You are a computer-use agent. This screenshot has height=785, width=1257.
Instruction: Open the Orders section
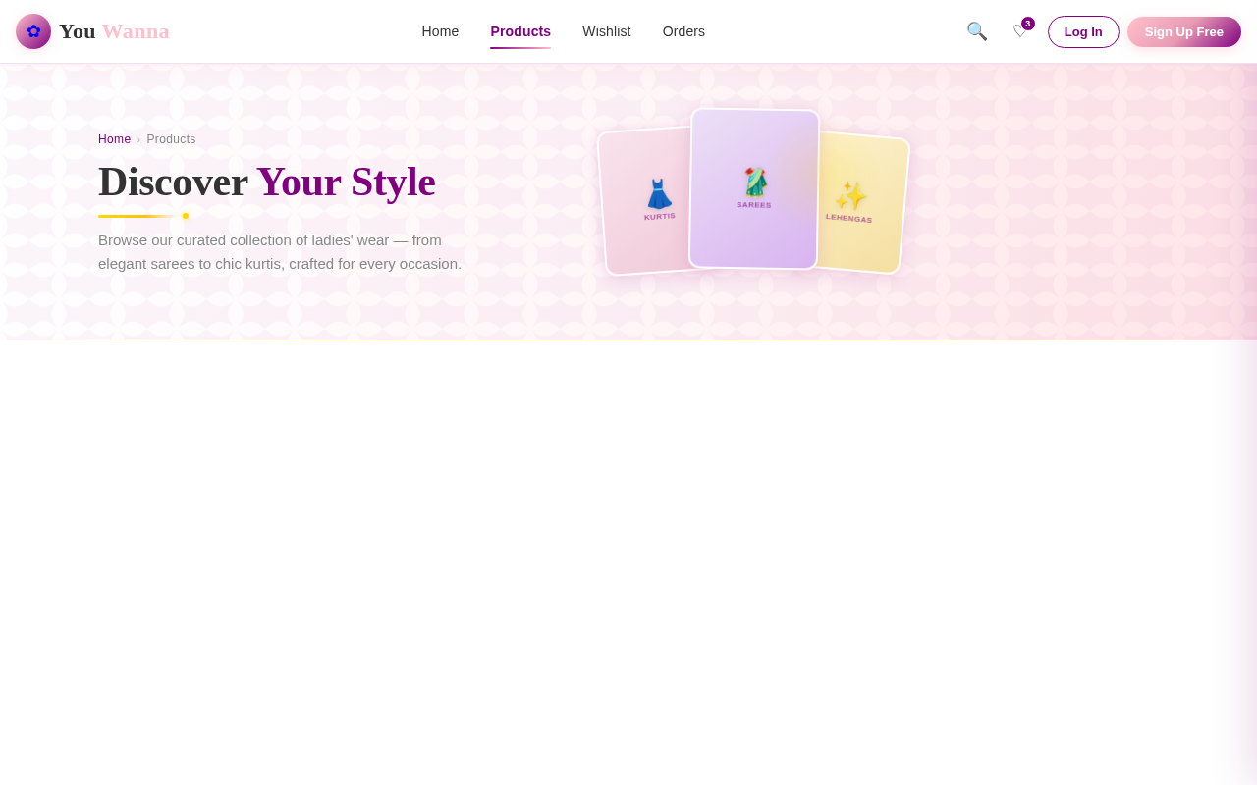coord(683,30)
